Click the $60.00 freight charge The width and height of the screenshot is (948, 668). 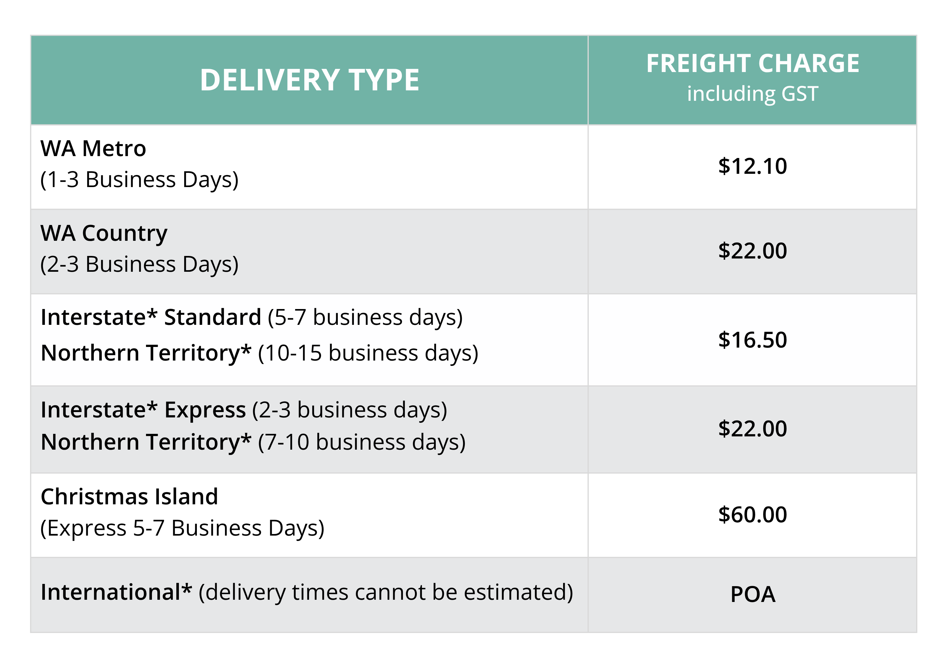click(x=752, y=515)
